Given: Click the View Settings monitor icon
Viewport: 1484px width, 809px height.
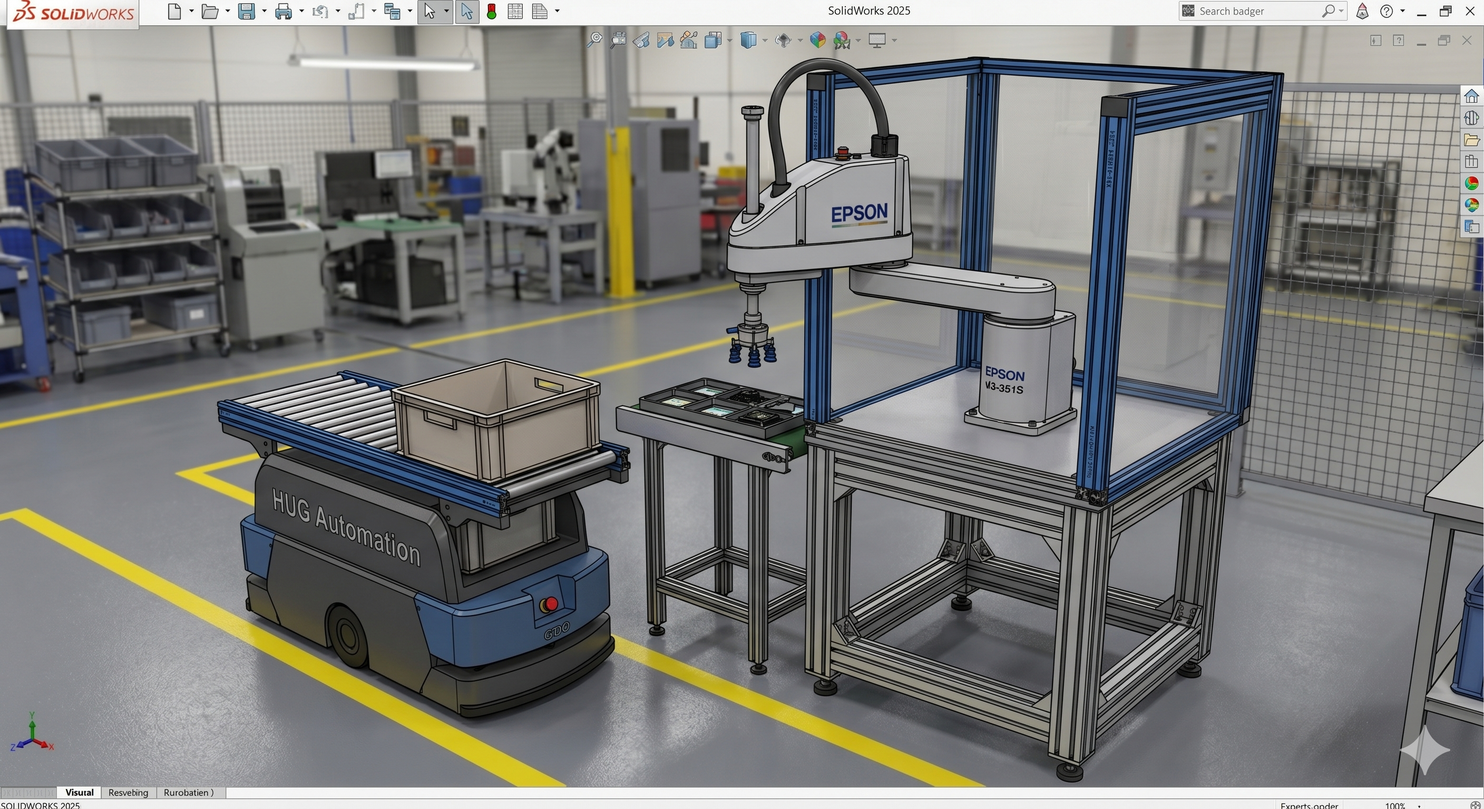Looking at the screenshot, I should click(877, 41).
